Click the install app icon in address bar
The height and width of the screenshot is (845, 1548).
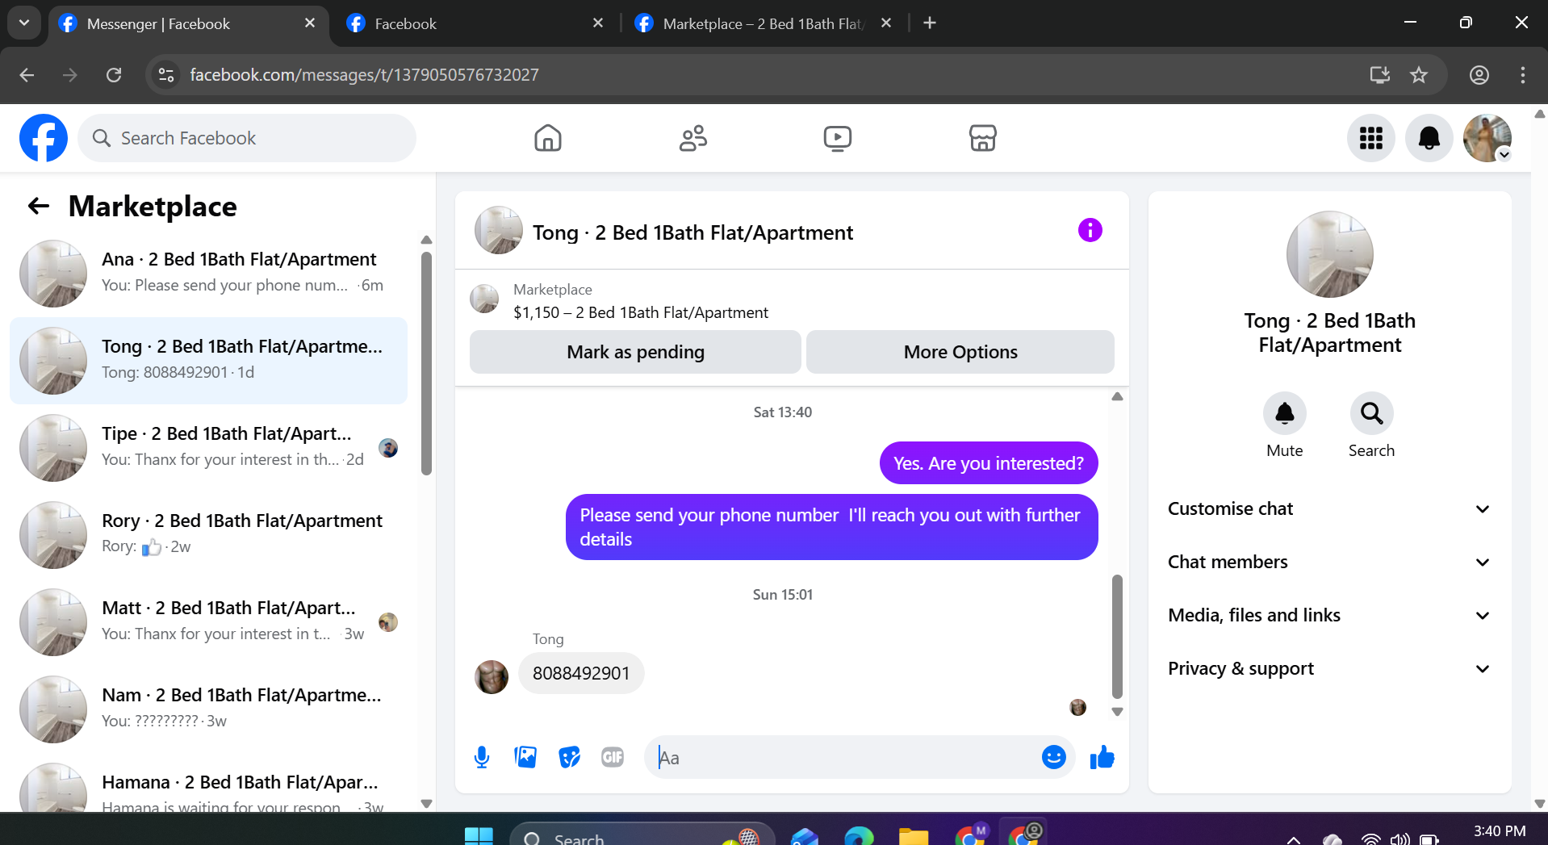coord(1380,75)
